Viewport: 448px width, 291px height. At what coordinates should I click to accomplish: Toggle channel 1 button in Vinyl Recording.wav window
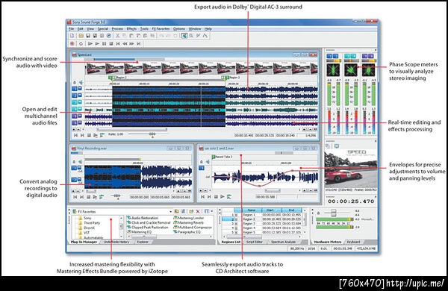pos(74,168)
